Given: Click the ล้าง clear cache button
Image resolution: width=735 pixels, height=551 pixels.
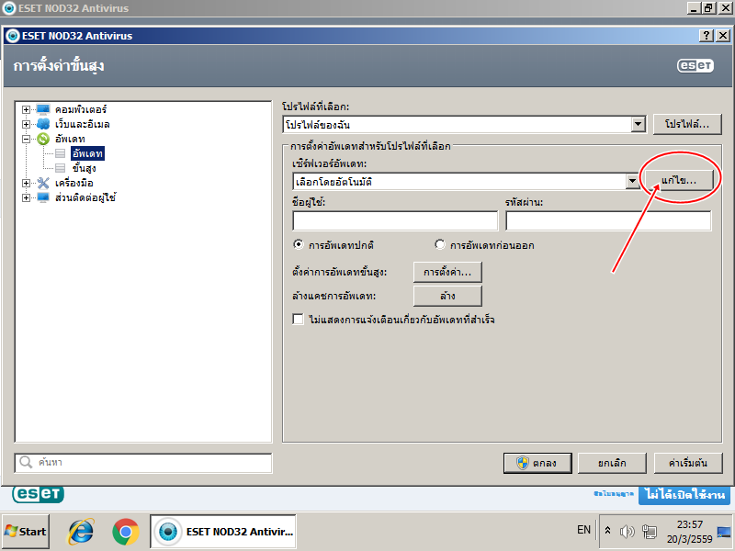Looking at the screenshot, I should click(x=447, y=296).
